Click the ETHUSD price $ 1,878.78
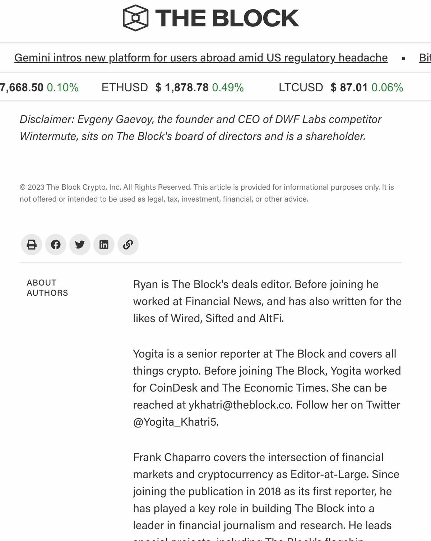 [182, 87]
